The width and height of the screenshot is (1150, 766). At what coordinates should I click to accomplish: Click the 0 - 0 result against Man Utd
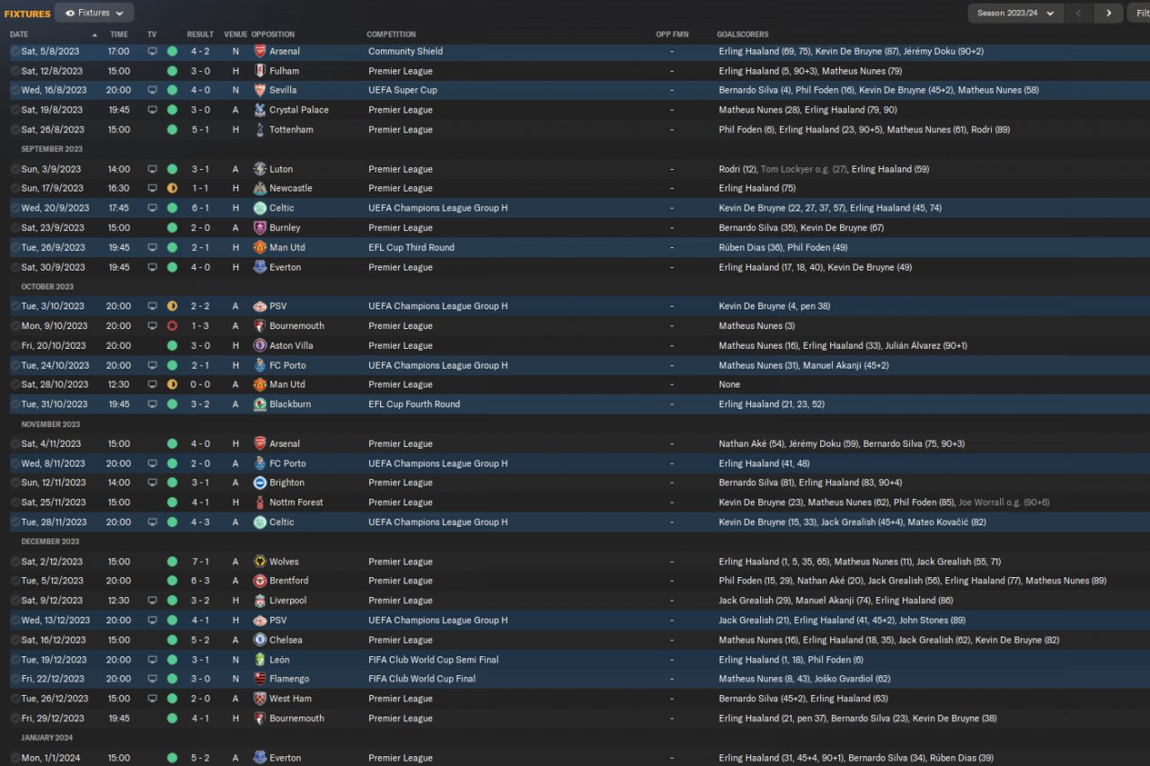[200, 385]
